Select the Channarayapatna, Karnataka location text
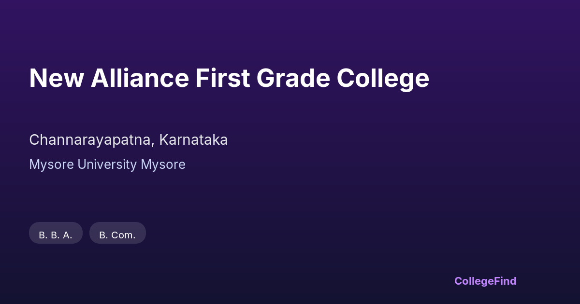Image resolution: width=580 pixels, height=304 pixels. point(128,140)
